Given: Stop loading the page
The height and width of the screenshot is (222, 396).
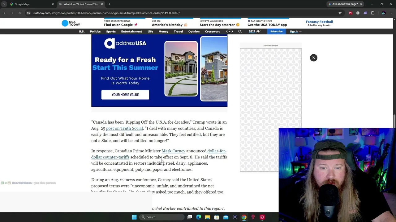Looking at the screenshot, I should coord(19,13).
